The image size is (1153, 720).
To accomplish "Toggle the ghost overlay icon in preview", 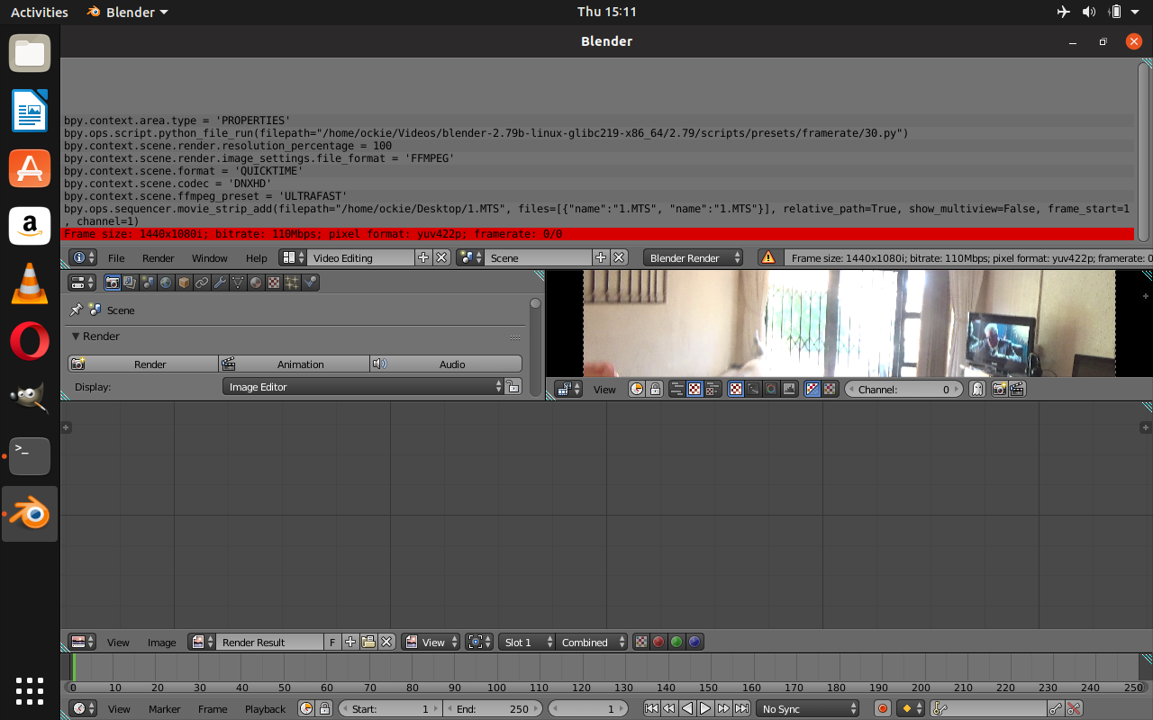I will 976,390.
